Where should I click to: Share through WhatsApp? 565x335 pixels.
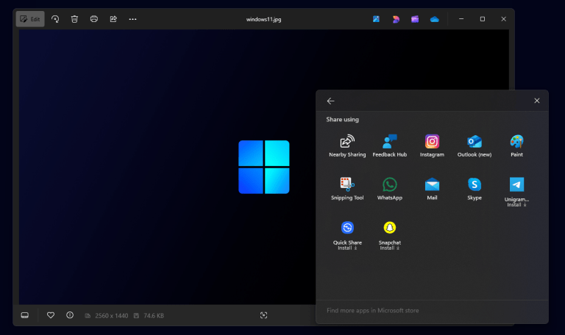tap(389, 190)
